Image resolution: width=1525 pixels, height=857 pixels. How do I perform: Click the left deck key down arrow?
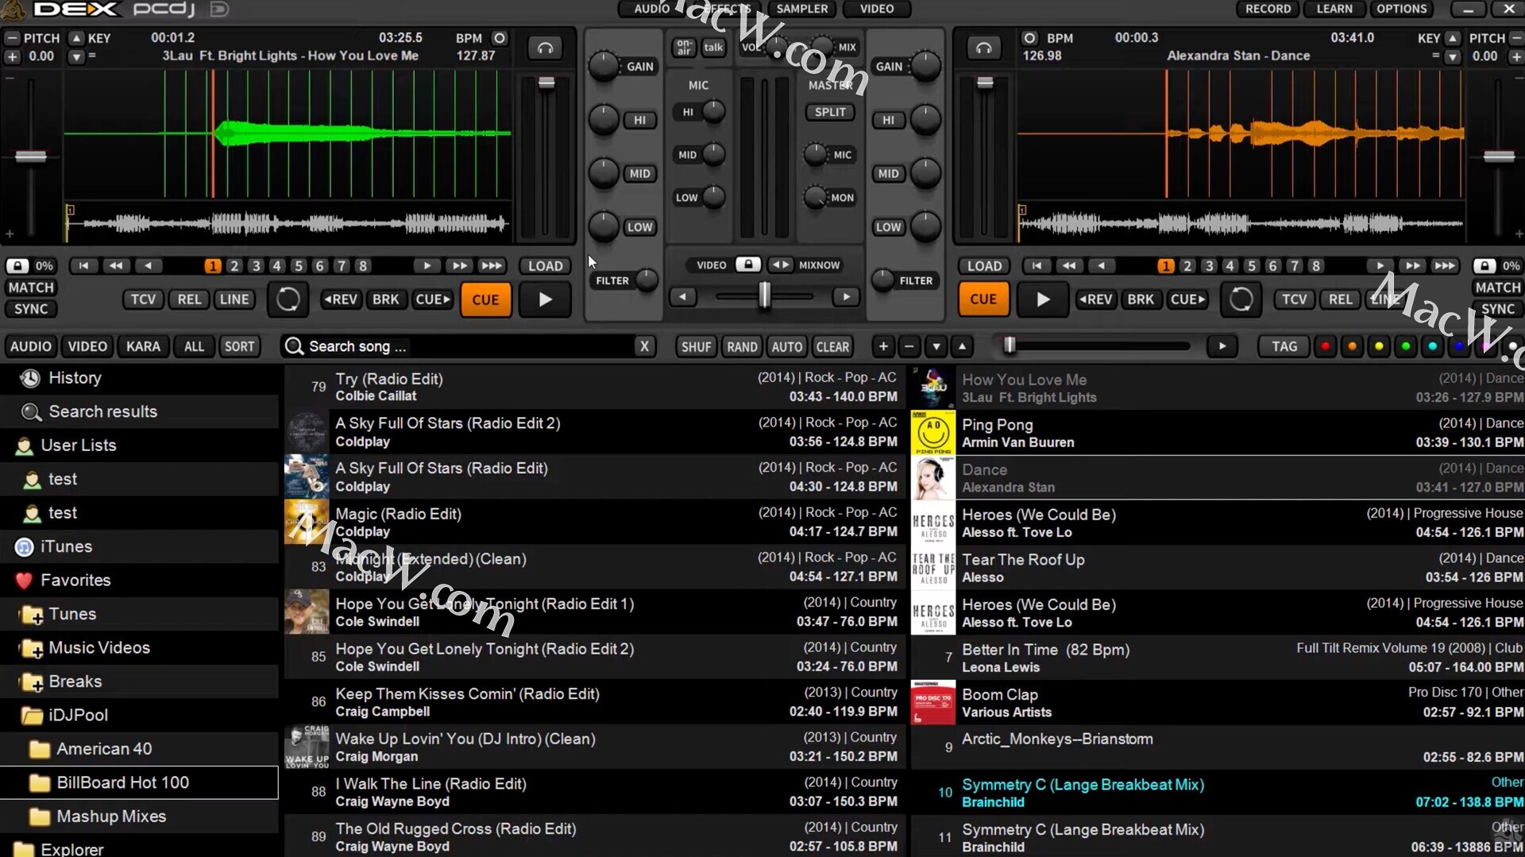point(76,56)
